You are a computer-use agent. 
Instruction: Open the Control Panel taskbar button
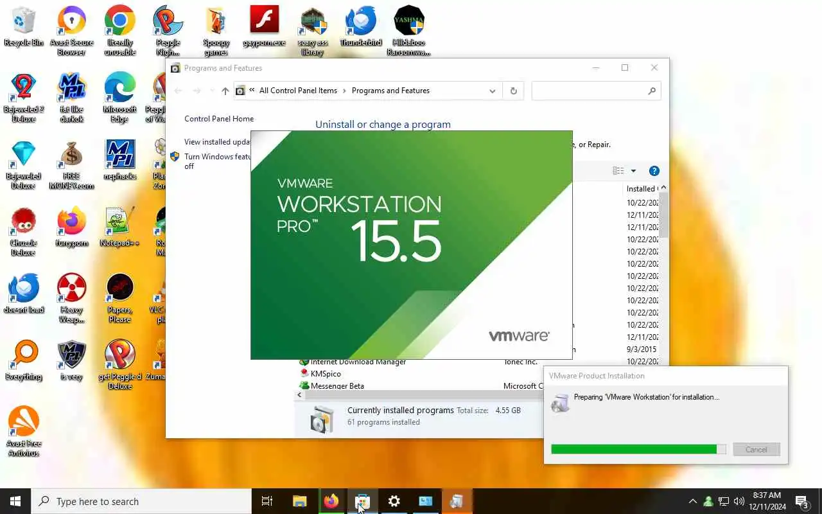[x=425, y=501]
